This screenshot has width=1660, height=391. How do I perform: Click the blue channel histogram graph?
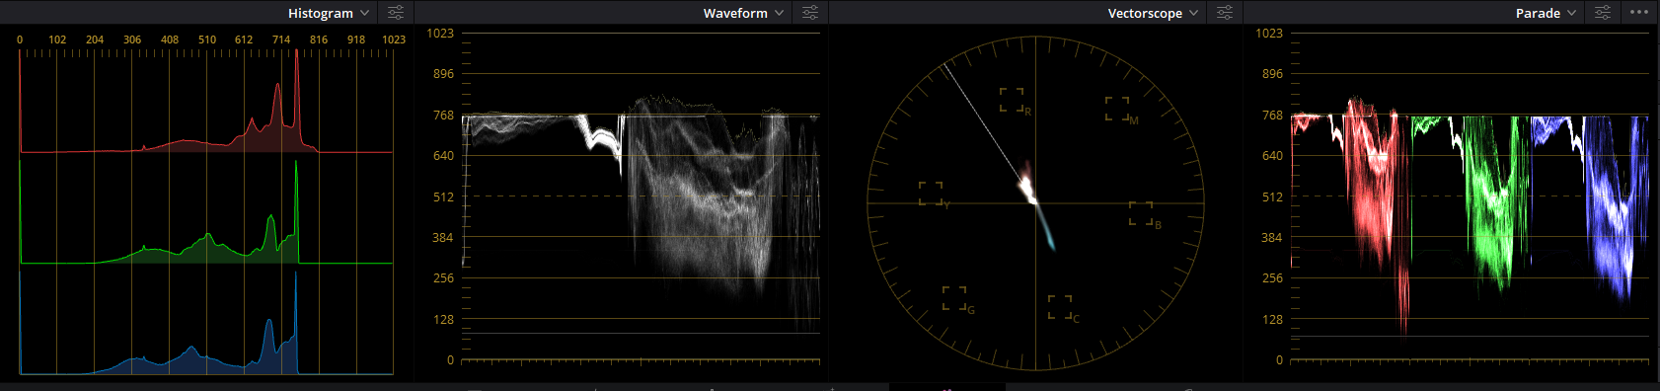click(206, 322)
